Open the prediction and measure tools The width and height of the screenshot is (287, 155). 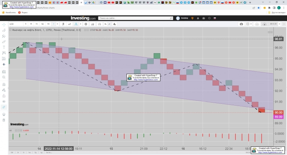(x=4, y=58)
